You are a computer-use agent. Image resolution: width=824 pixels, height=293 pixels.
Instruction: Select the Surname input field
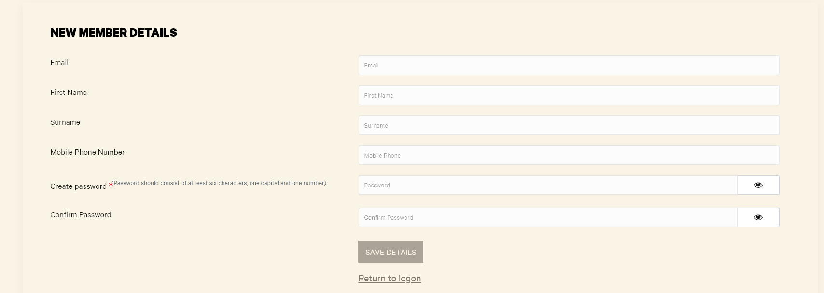[x=568, y=125]
